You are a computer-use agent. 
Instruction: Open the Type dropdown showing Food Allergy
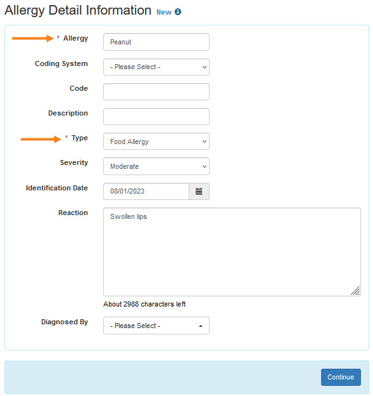coord(156,142)
